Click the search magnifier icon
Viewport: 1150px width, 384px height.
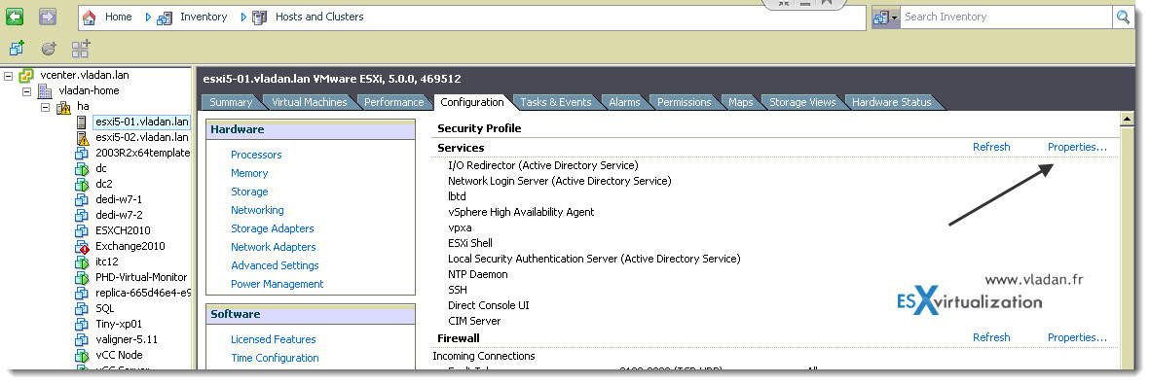pyautogui.click(x=1123, y=17)
